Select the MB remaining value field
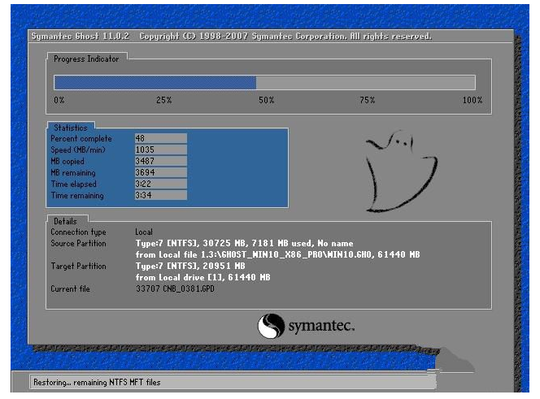Viewport: 540px width, 399px height. click(x=160, y=172)
